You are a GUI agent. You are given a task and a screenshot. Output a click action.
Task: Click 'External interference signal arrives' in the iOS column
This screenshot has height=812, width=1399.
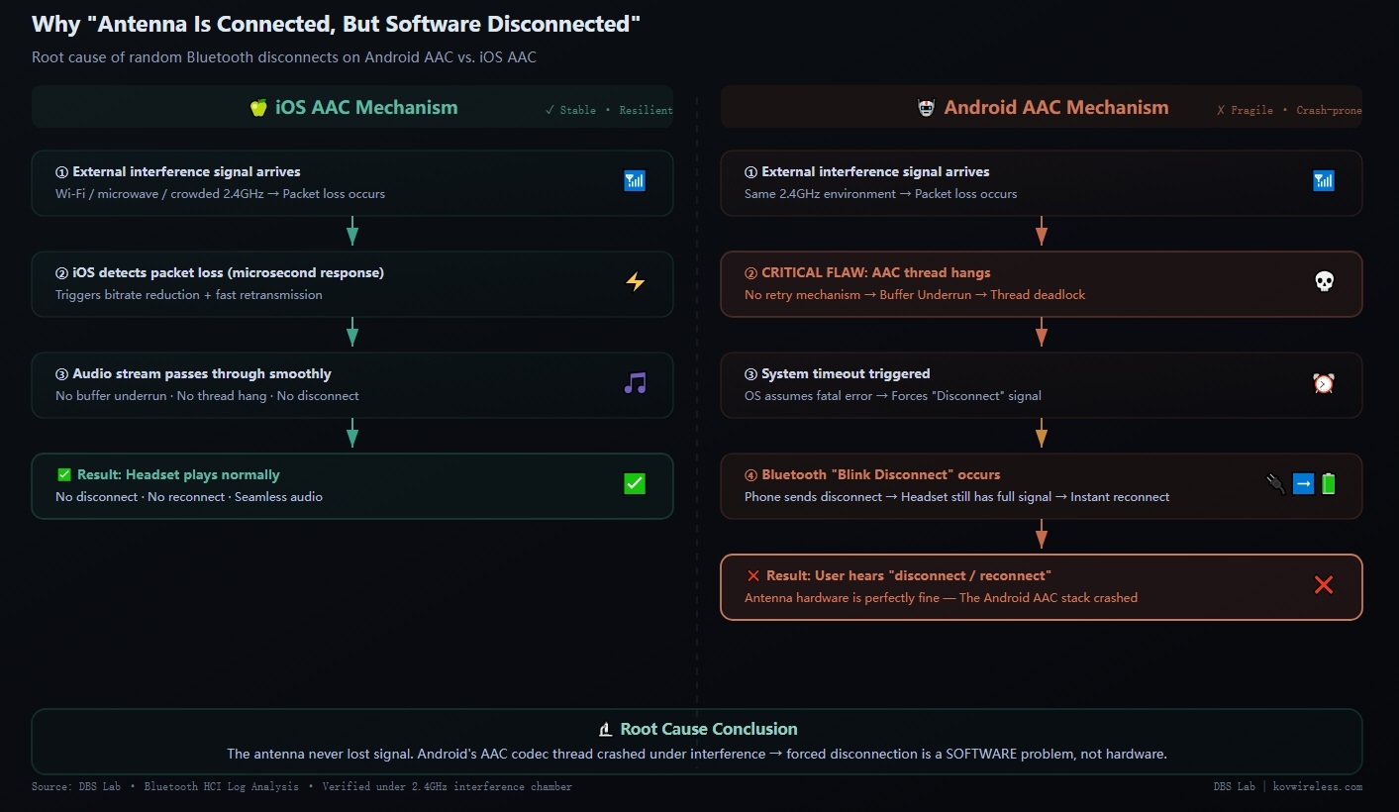click(x=178, y=171)
